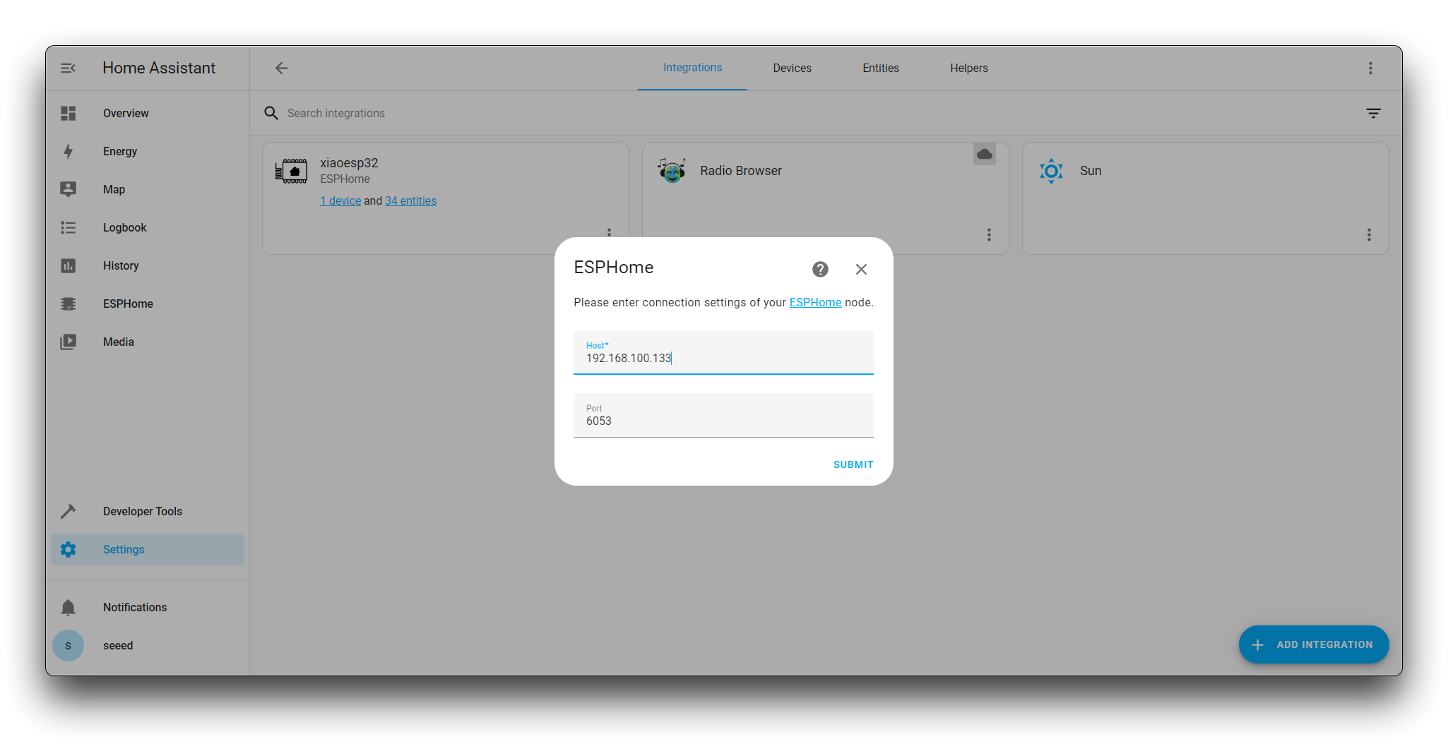Viewport: 1448px width, 744px height.
Task: Click the search magnifier icon
Action: 271,113
